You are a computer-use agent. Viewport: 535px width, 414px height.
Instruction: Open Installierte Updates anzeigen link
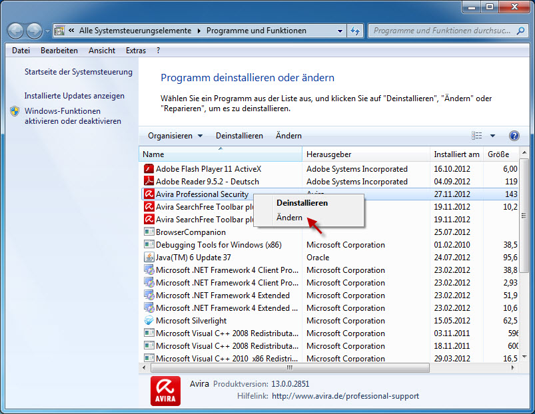pyautogui.click(x=75, y=96)
